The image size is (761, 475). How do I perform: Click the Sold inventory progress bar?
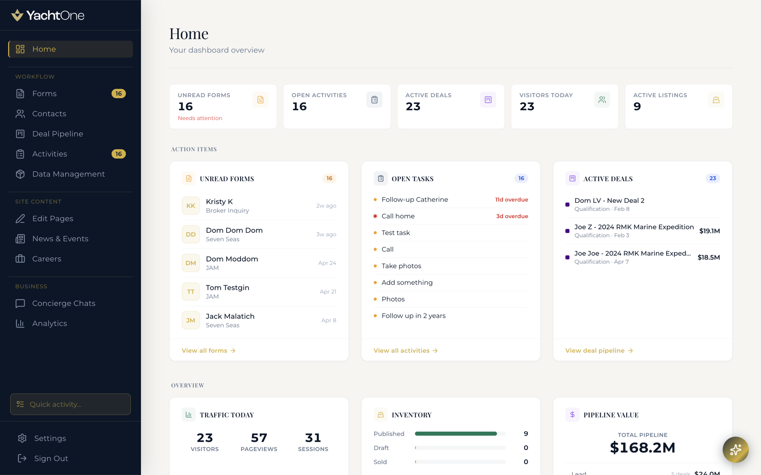pos(460,462)
